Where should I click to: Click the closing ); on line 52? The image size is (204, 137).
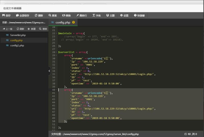coord(60,128)
